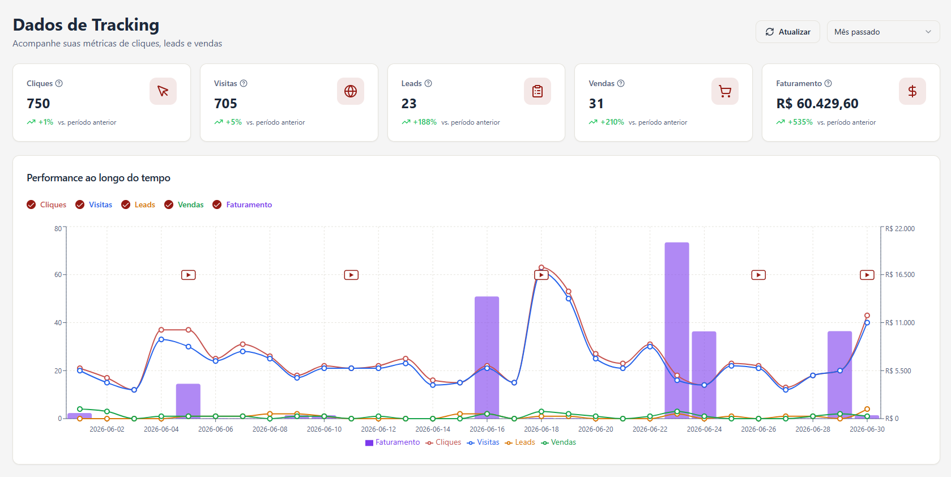Click Visitas in bottom chart legend
The image size is (951, 477).
coord(483,442)
